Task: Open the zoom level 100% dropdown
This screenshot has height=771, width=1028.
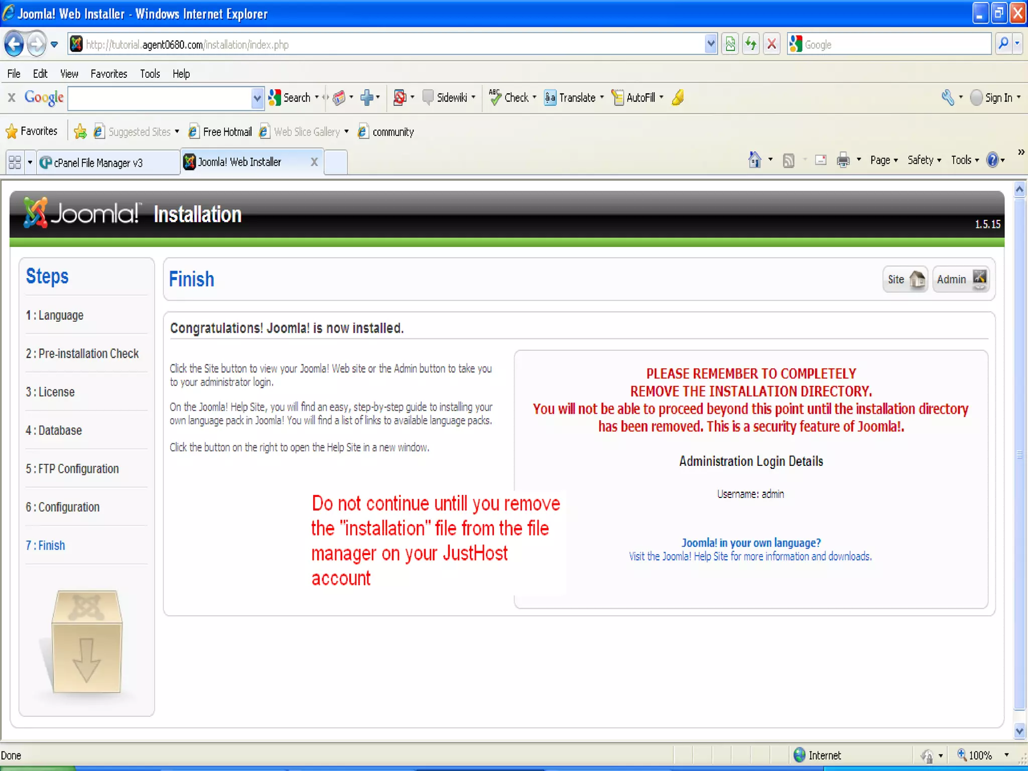Action: (1006, 755)
